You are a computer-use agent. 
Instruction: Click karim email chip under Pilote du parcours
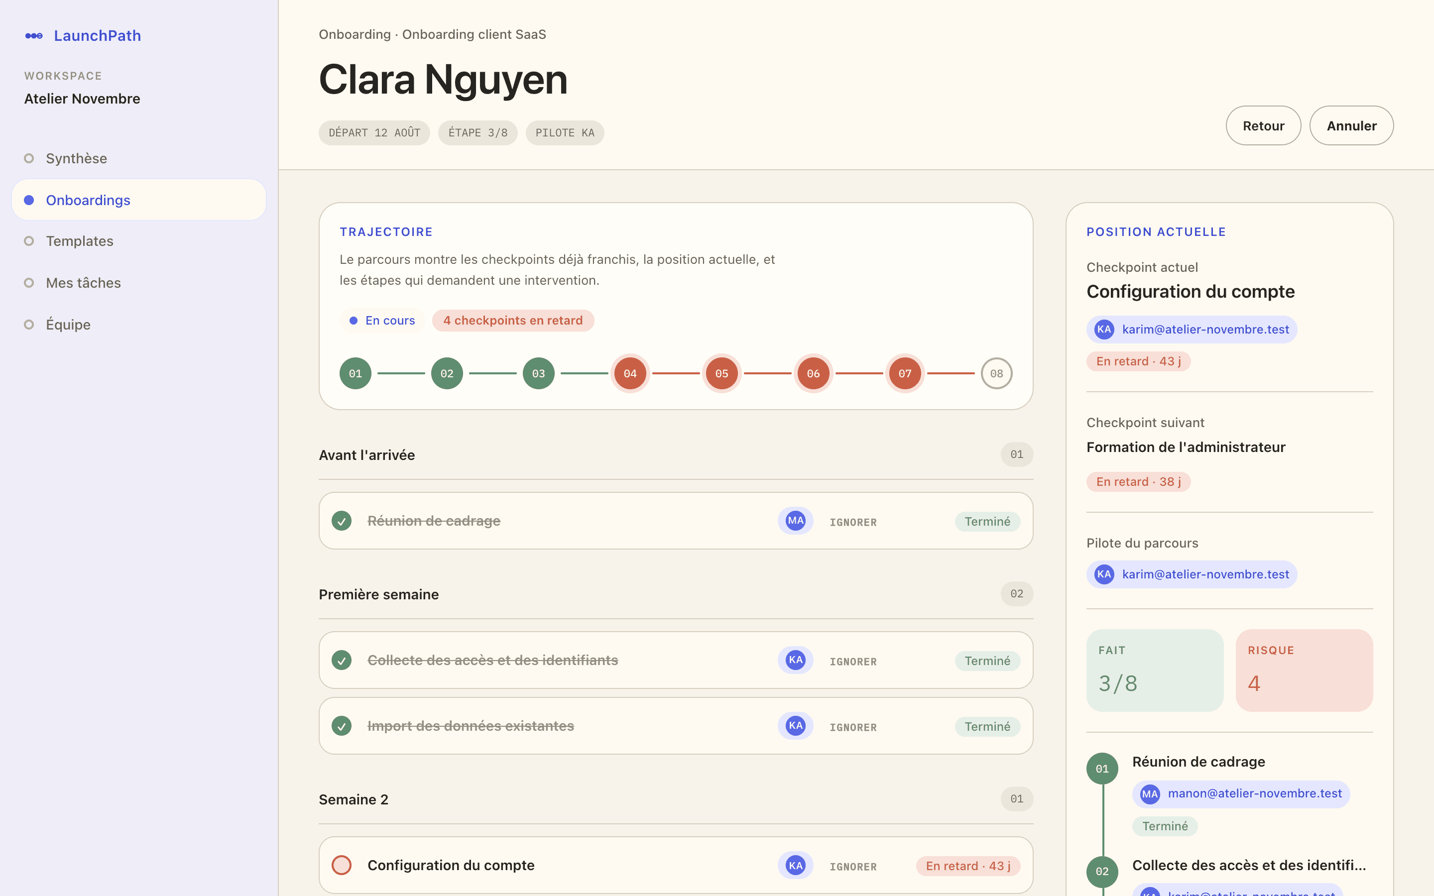click(x=1192, y=574)
